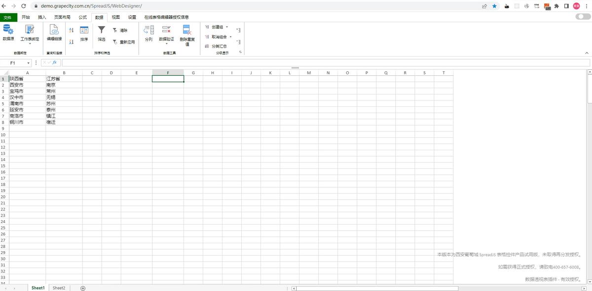The height and width of the screenshot is (291, 592).
Task: Select the row 5 header
Action: tap(4, 103)
